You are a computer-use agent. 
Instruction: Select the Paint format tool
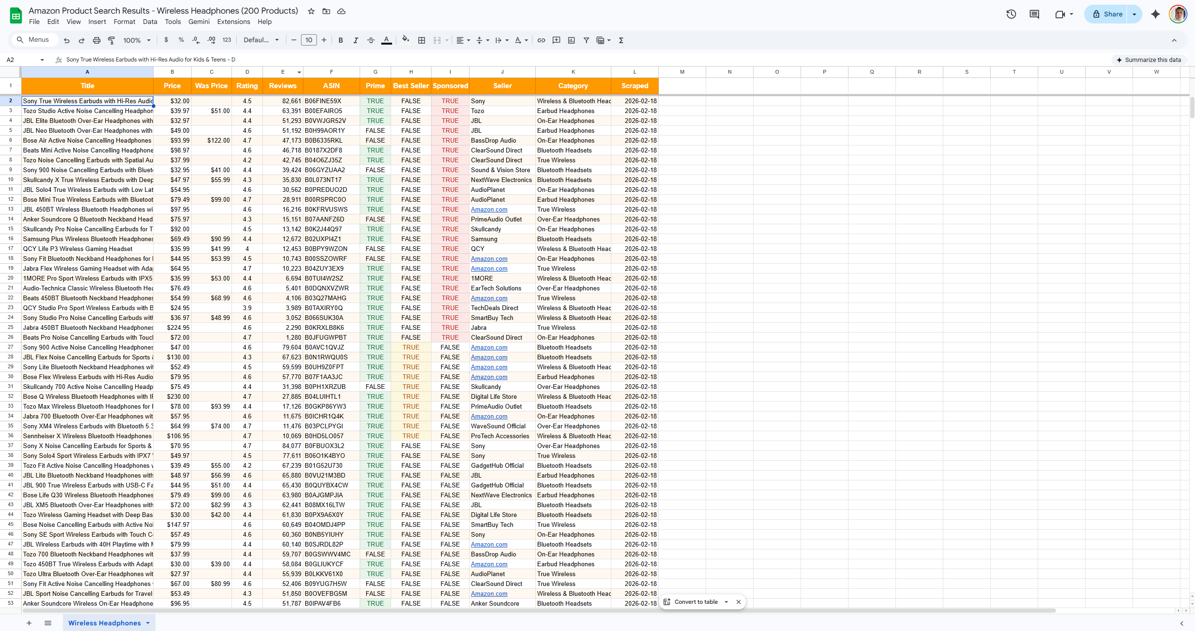[112, 40]
